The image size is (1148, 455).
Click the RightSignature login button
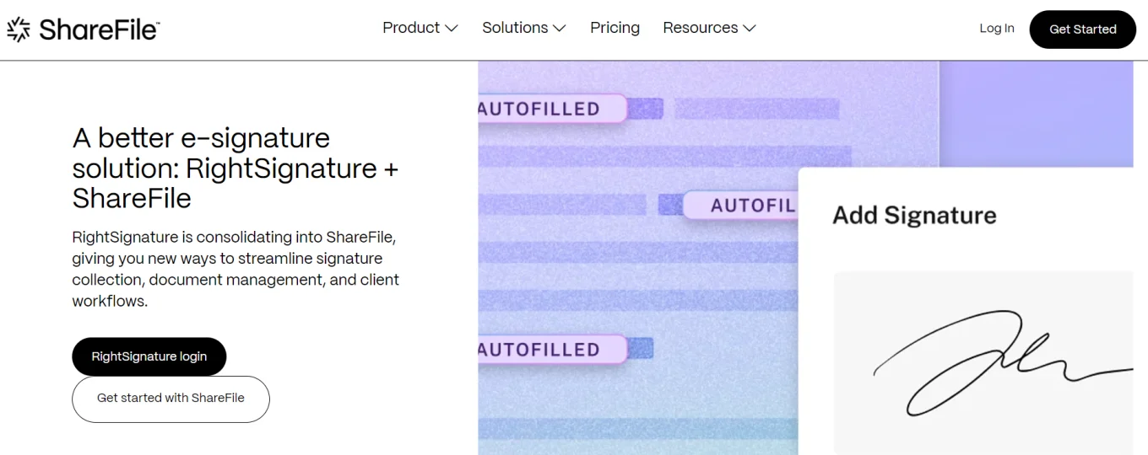click(149, 356)
